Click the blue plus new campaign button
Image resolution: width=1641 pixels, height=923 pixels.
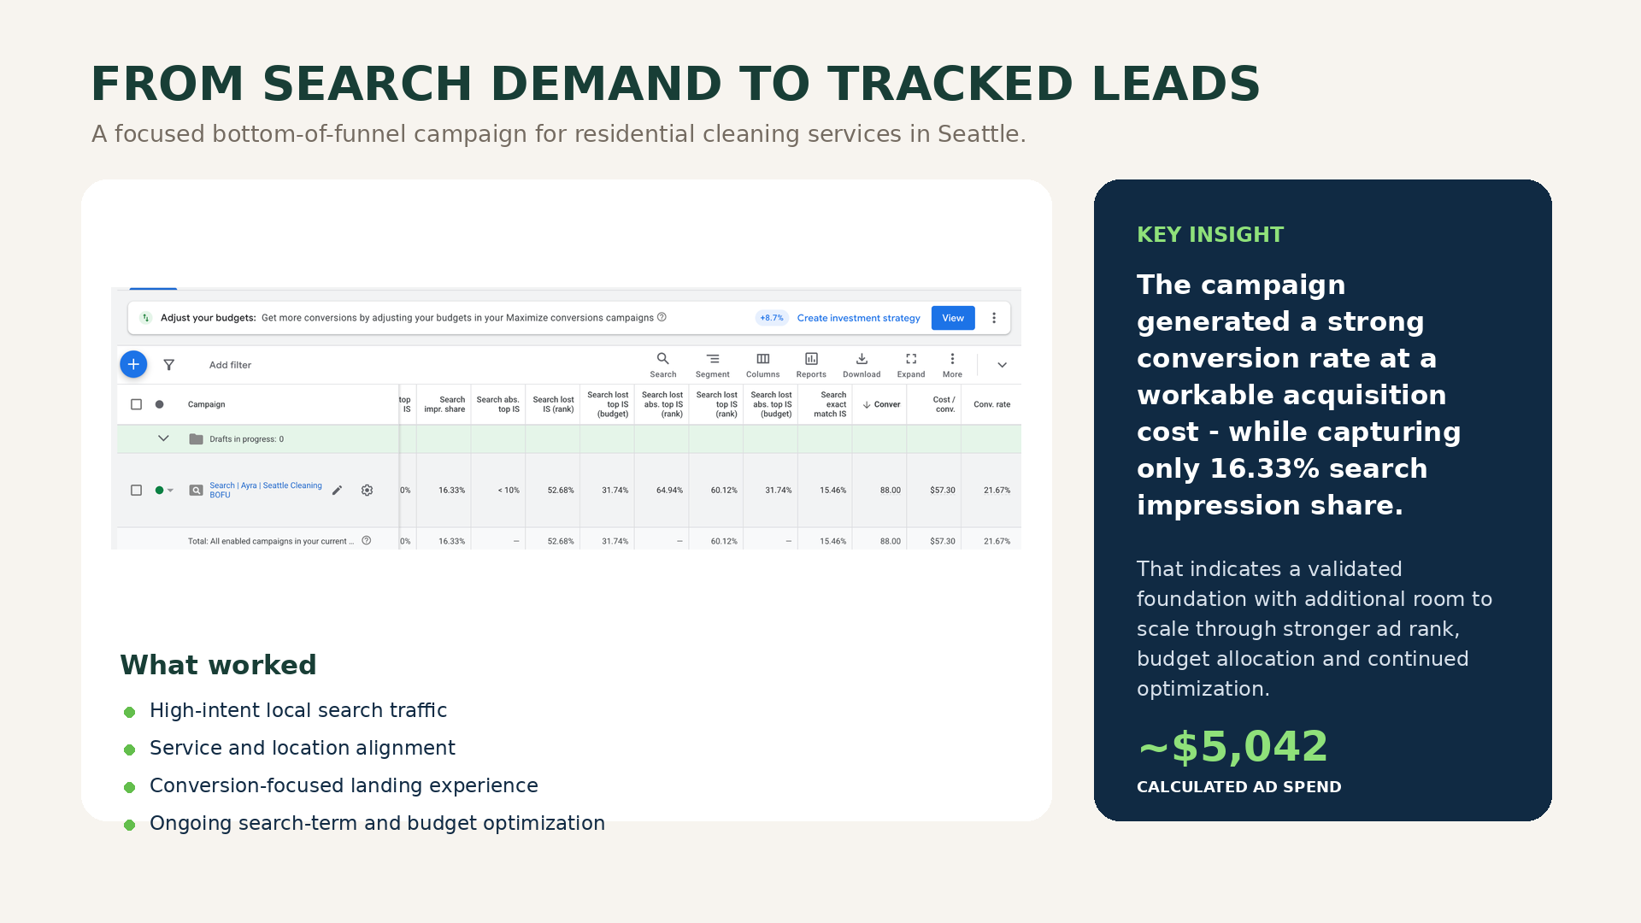(x=133, y=364)
